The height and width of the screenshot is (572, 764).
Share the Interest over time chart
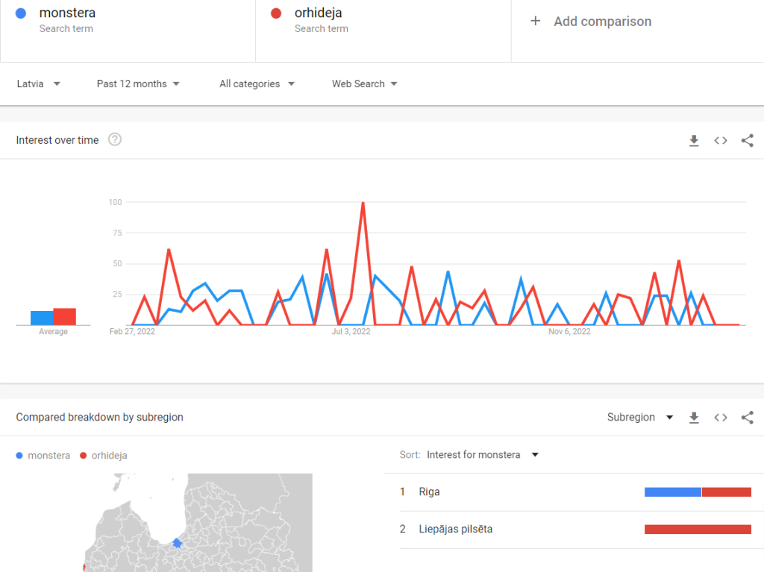coord(747,141)
